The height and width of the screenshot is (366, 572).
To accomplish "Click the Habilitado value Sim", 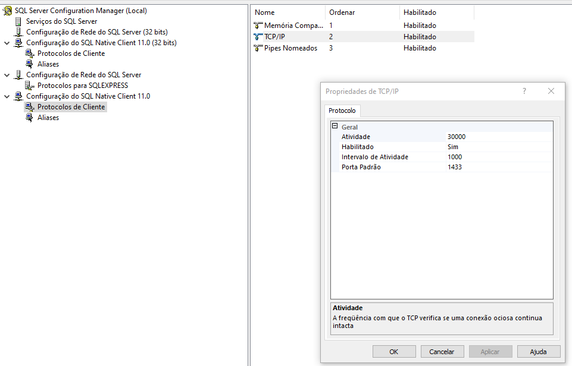I will click(x=499, y=147).
